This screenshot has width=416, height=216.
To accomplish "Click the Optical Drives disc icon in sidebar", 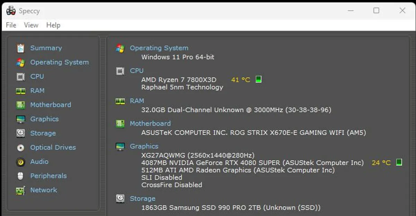I will [20, 147].
